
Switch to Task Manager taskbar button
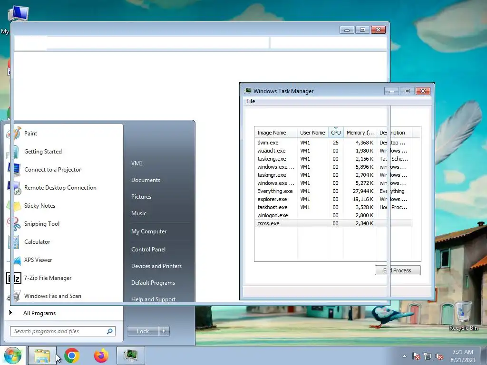coord(131,355)
